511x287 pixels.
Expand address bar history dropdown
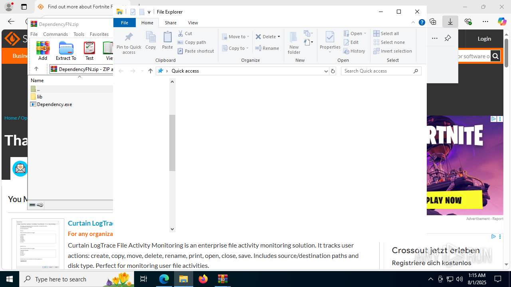[x=326, y=71]
